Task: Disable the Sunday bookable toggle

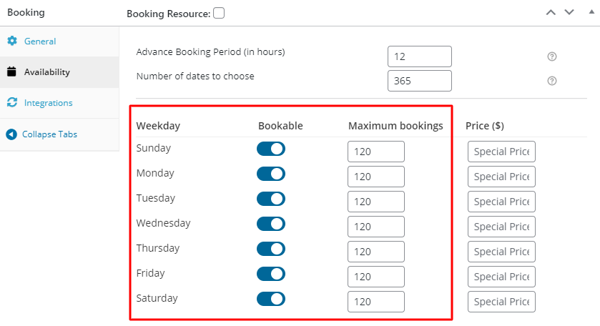Action: click(x=271, y=149)
